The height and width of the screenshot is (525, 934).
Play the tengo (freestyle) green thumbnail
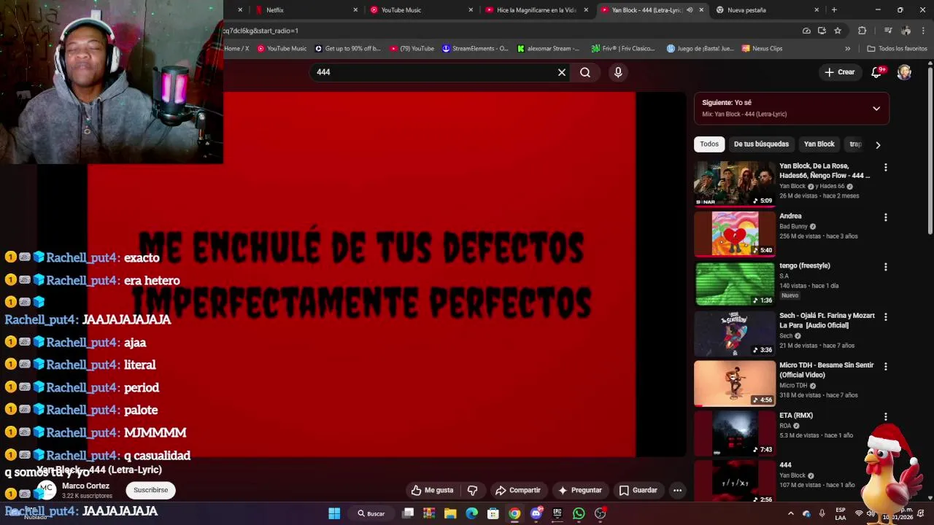tap(735, 284)
